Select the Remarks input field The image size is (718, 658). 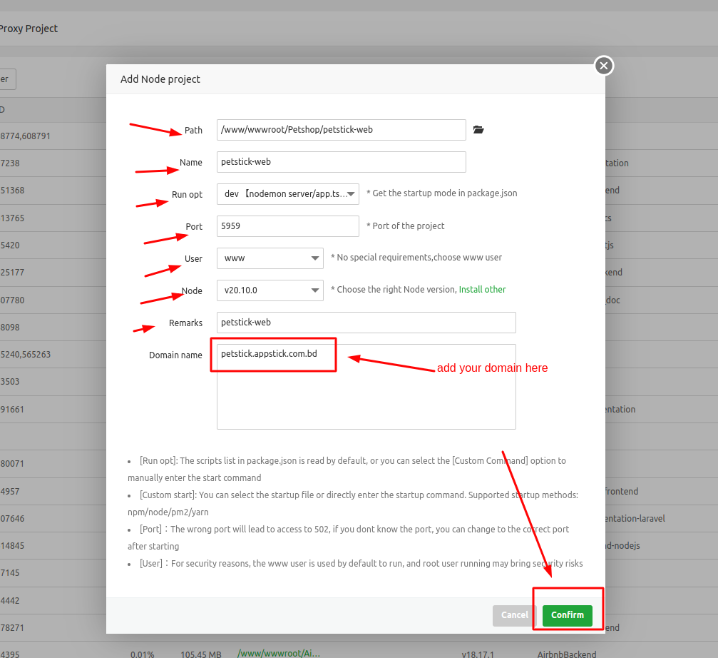[366, 323]
